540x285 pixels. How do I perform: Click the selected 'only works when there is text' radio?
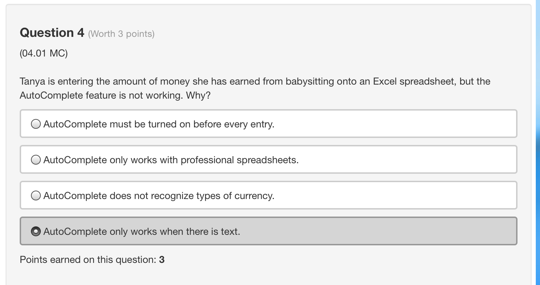coord(36,231)
